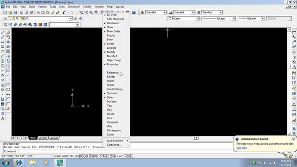Toggle POLAR tracking in status bar

(x=84, y=156)
